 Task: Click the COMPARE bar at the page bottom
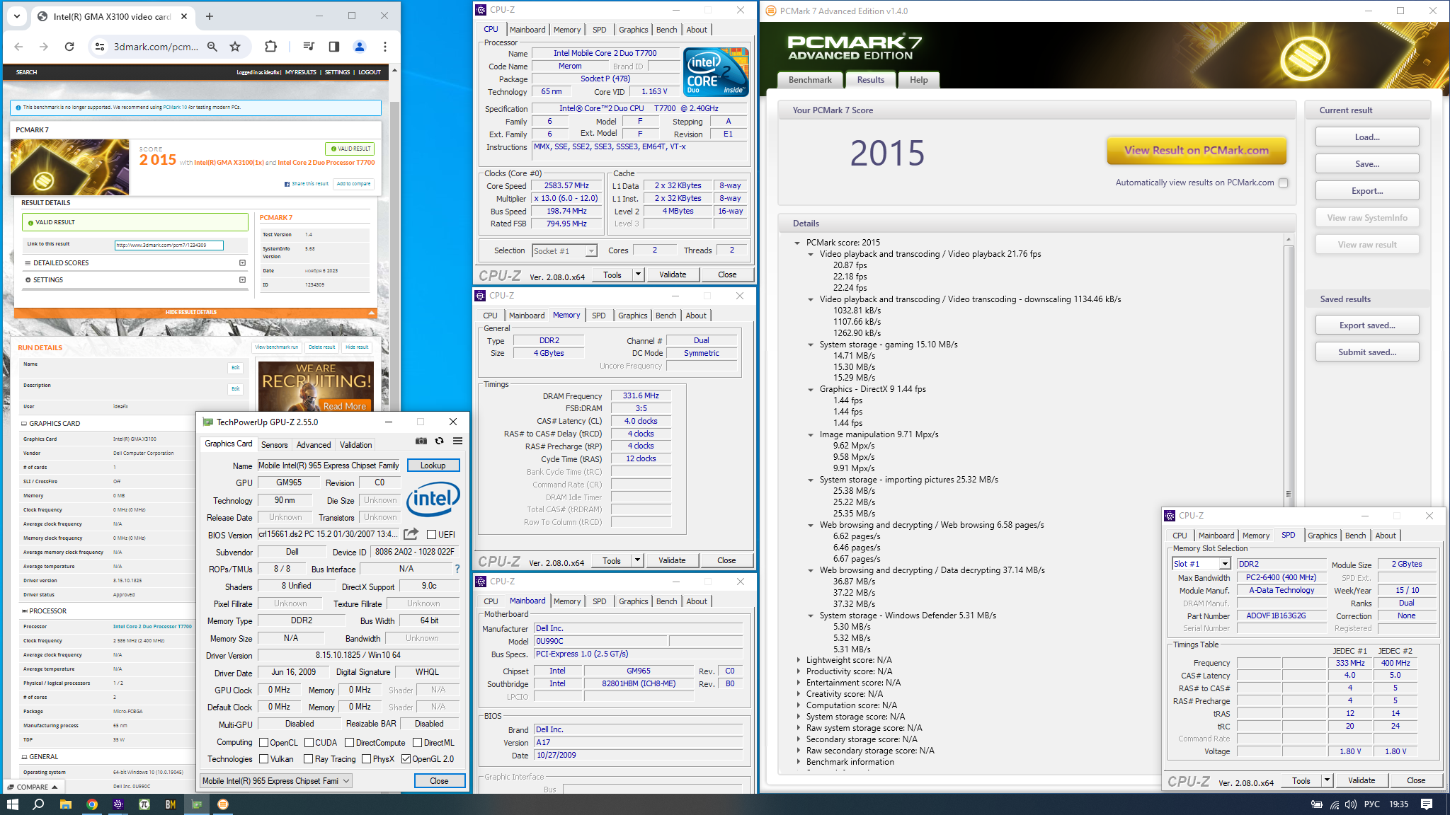pos(33,787)
